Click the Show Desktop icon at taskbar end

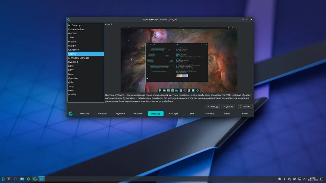point(322,179)
